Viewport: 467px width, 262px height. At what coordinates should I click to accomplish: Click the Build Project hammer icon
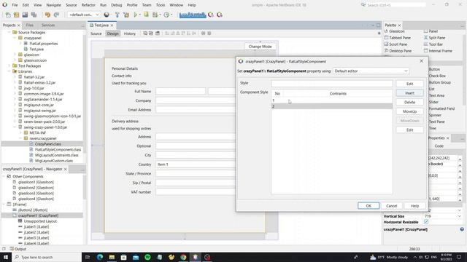pyautogui.click(x=117, y=15)
